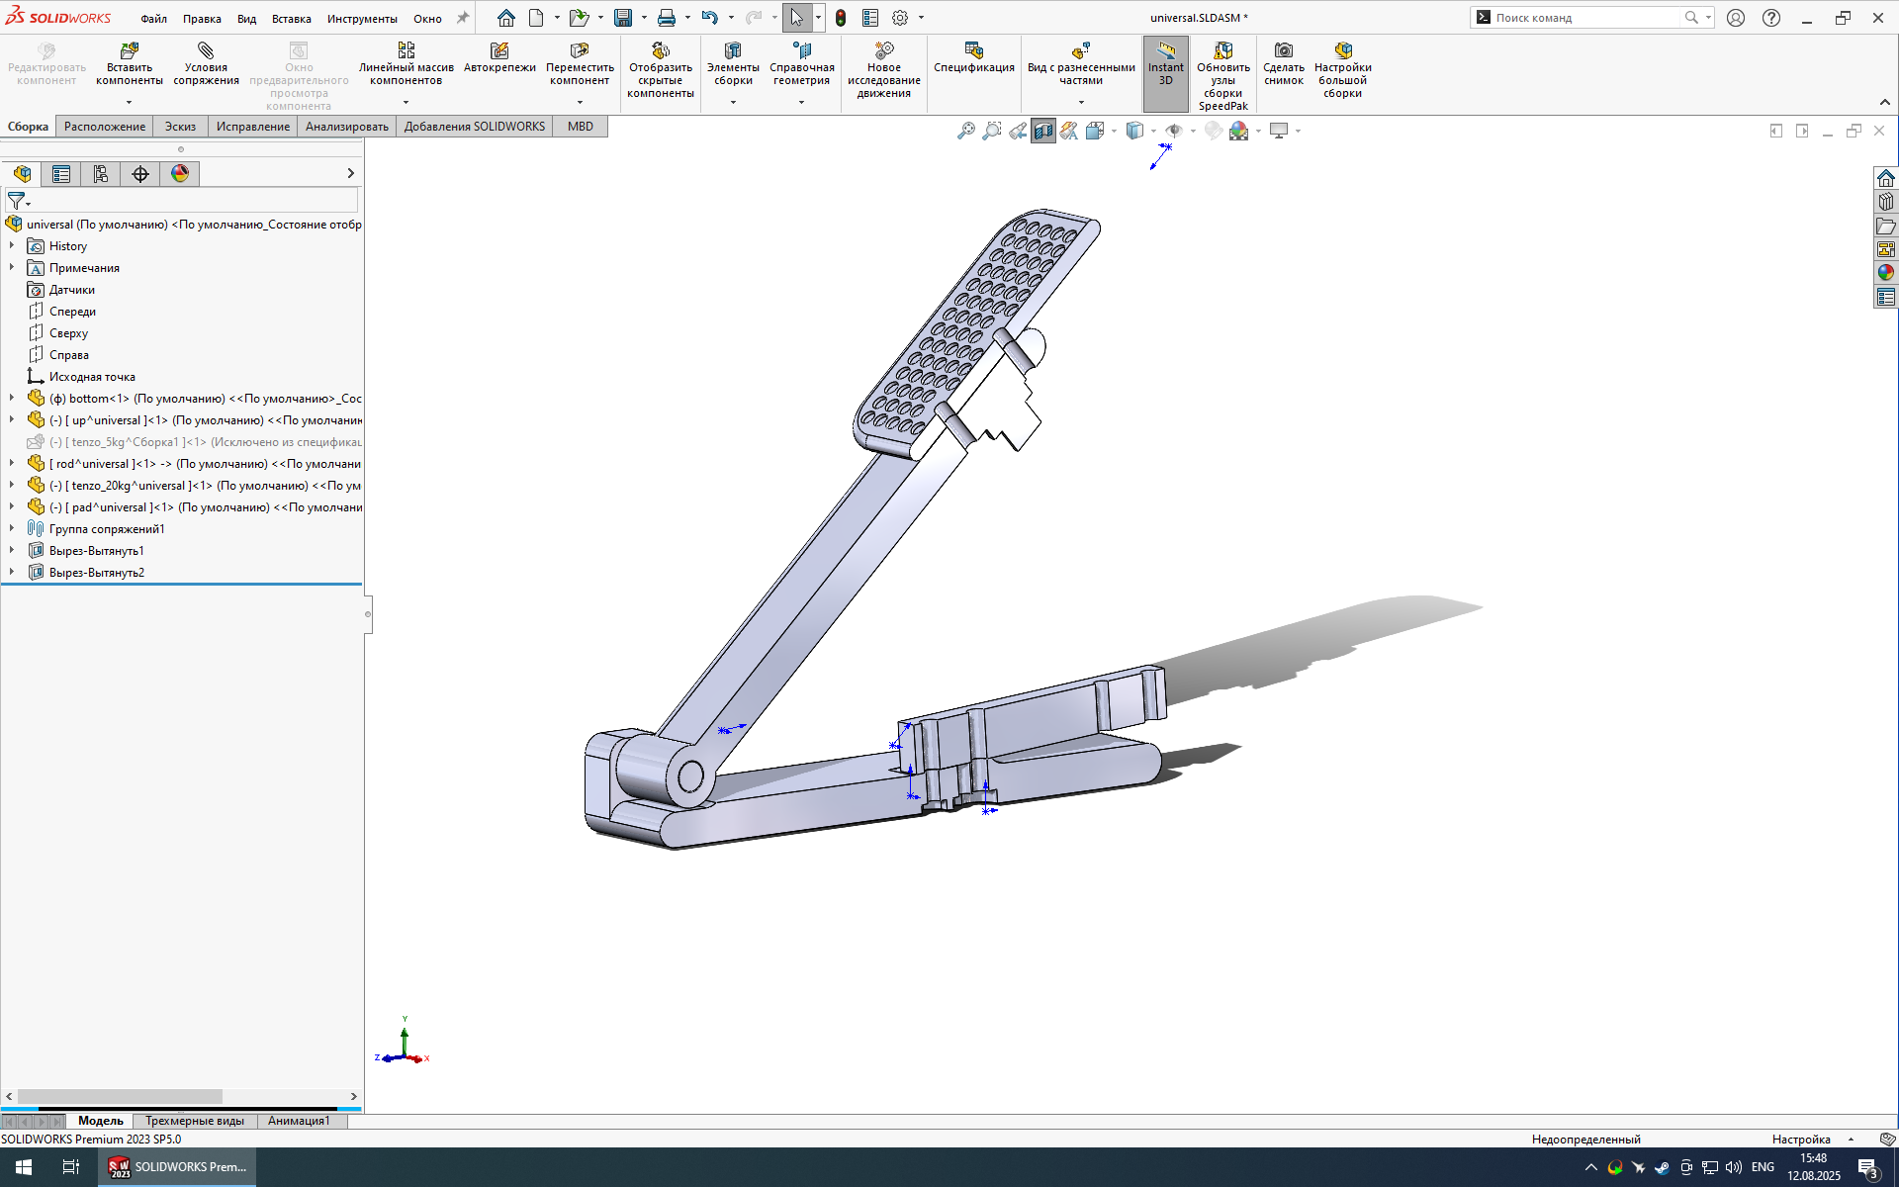Viewport: 1899px width, 1187px height.
Task: Click the Save icon in top toolbar
Action: click(x=623, y=18)
